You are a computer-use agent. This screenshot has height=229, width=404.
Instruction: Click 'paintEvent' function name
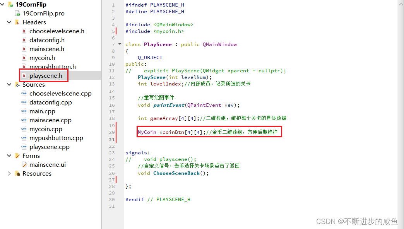[169, 105]
